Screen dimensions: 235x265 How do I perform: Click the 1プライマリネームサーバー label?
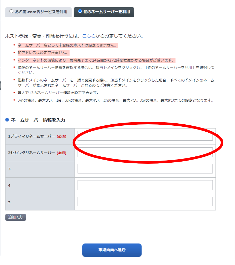(x=32, y=136)
